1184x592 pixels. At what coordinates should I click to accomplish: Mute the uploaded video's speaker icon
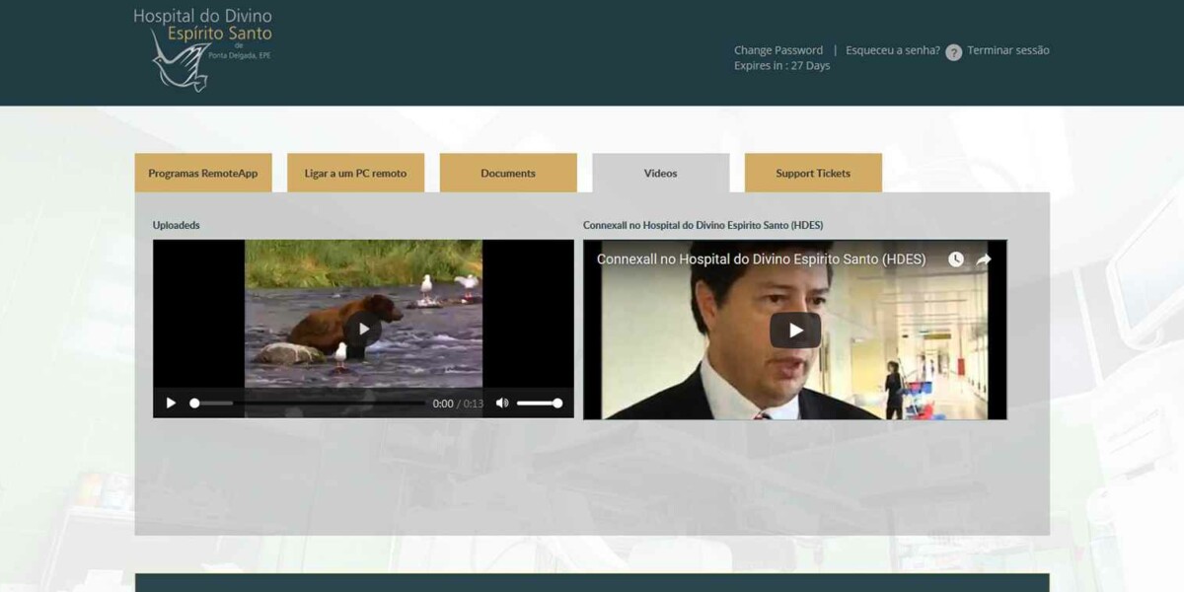point(503,403)
